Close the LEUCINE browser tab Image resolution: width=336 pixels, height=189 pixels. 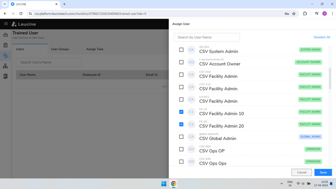(x=56, y=4)
